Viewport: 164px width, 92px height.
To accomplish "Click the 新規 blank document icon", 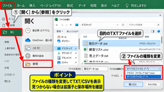I will 4,25.
